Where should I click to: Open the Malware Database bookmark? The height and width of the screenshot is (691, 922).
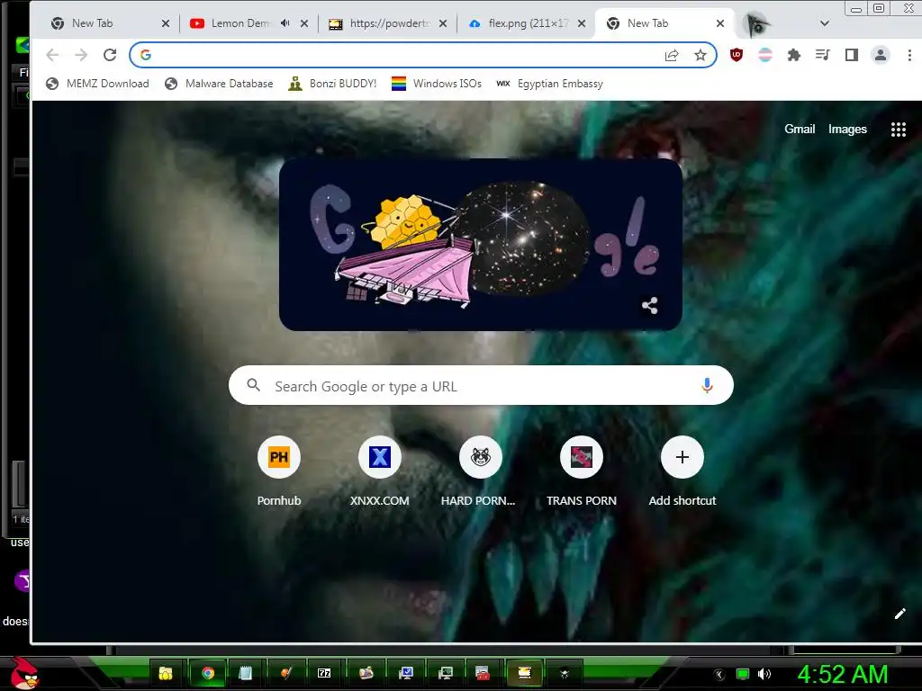[219, 84]
